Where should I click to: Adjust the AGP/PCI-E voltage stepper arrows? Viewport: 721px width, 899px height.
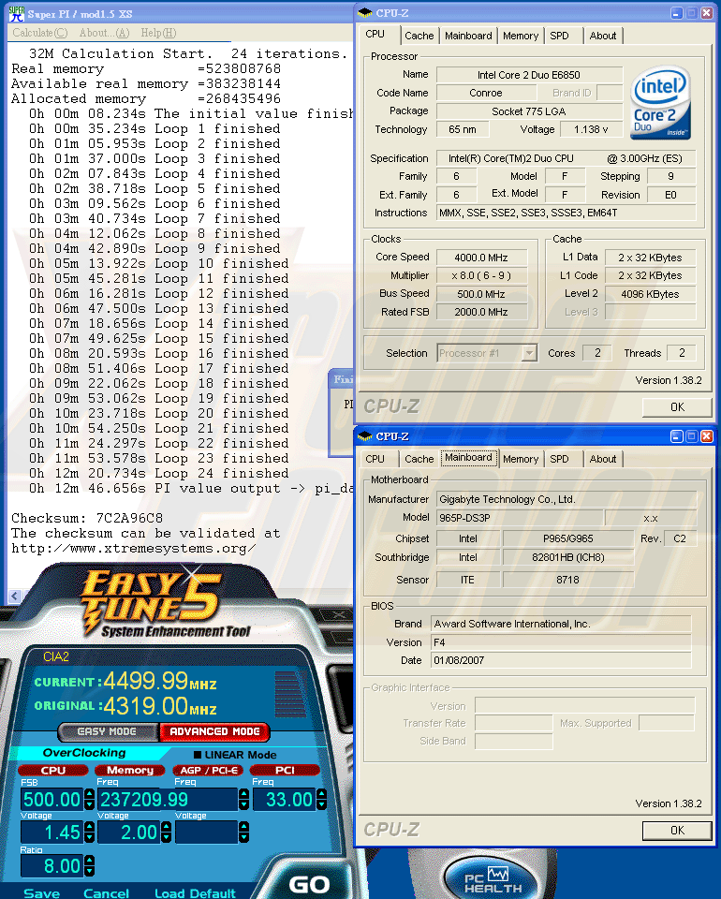pyautogui.click(x=243, y=832)
